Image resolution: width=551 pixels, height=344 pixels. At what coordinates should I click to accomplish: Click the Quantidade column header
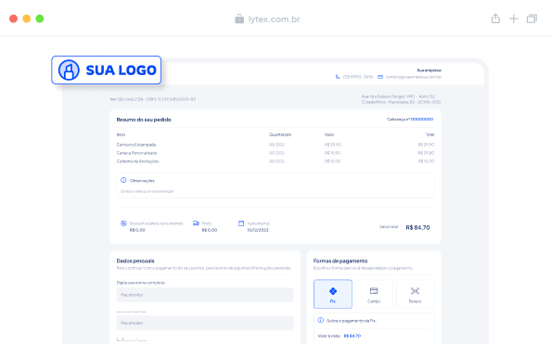click(x=280, y=134)
